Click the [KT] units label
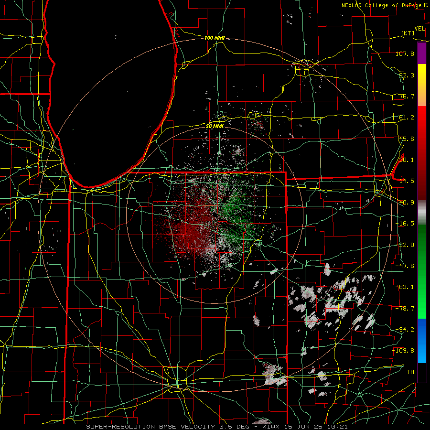Viewport: 430px width, 430px height. pos(408,33)
